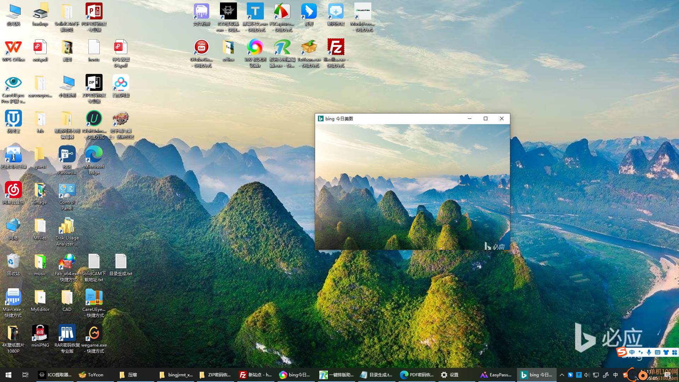Select the MyEditor folder icon
This screenshot has height=382, width=679.
40,300
